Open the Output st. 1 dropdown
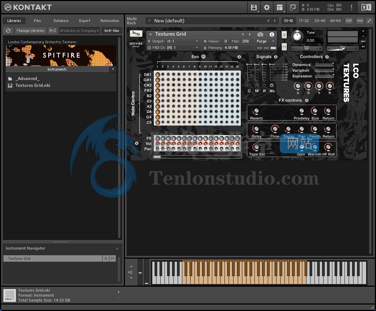376x311 pixels. 197,41
